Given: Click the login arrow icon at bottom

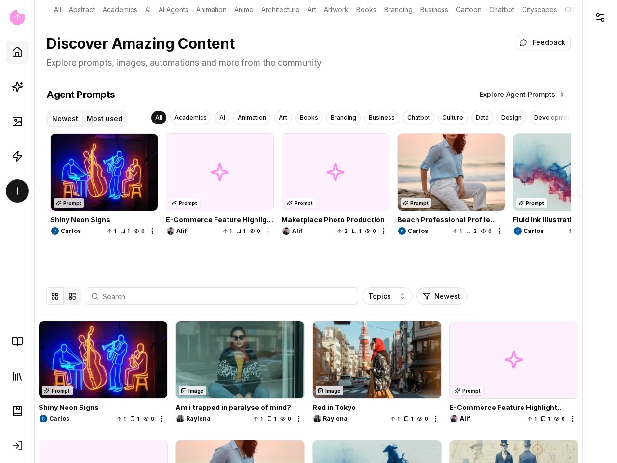Looking at the screenshot, I should pos(17,446).
